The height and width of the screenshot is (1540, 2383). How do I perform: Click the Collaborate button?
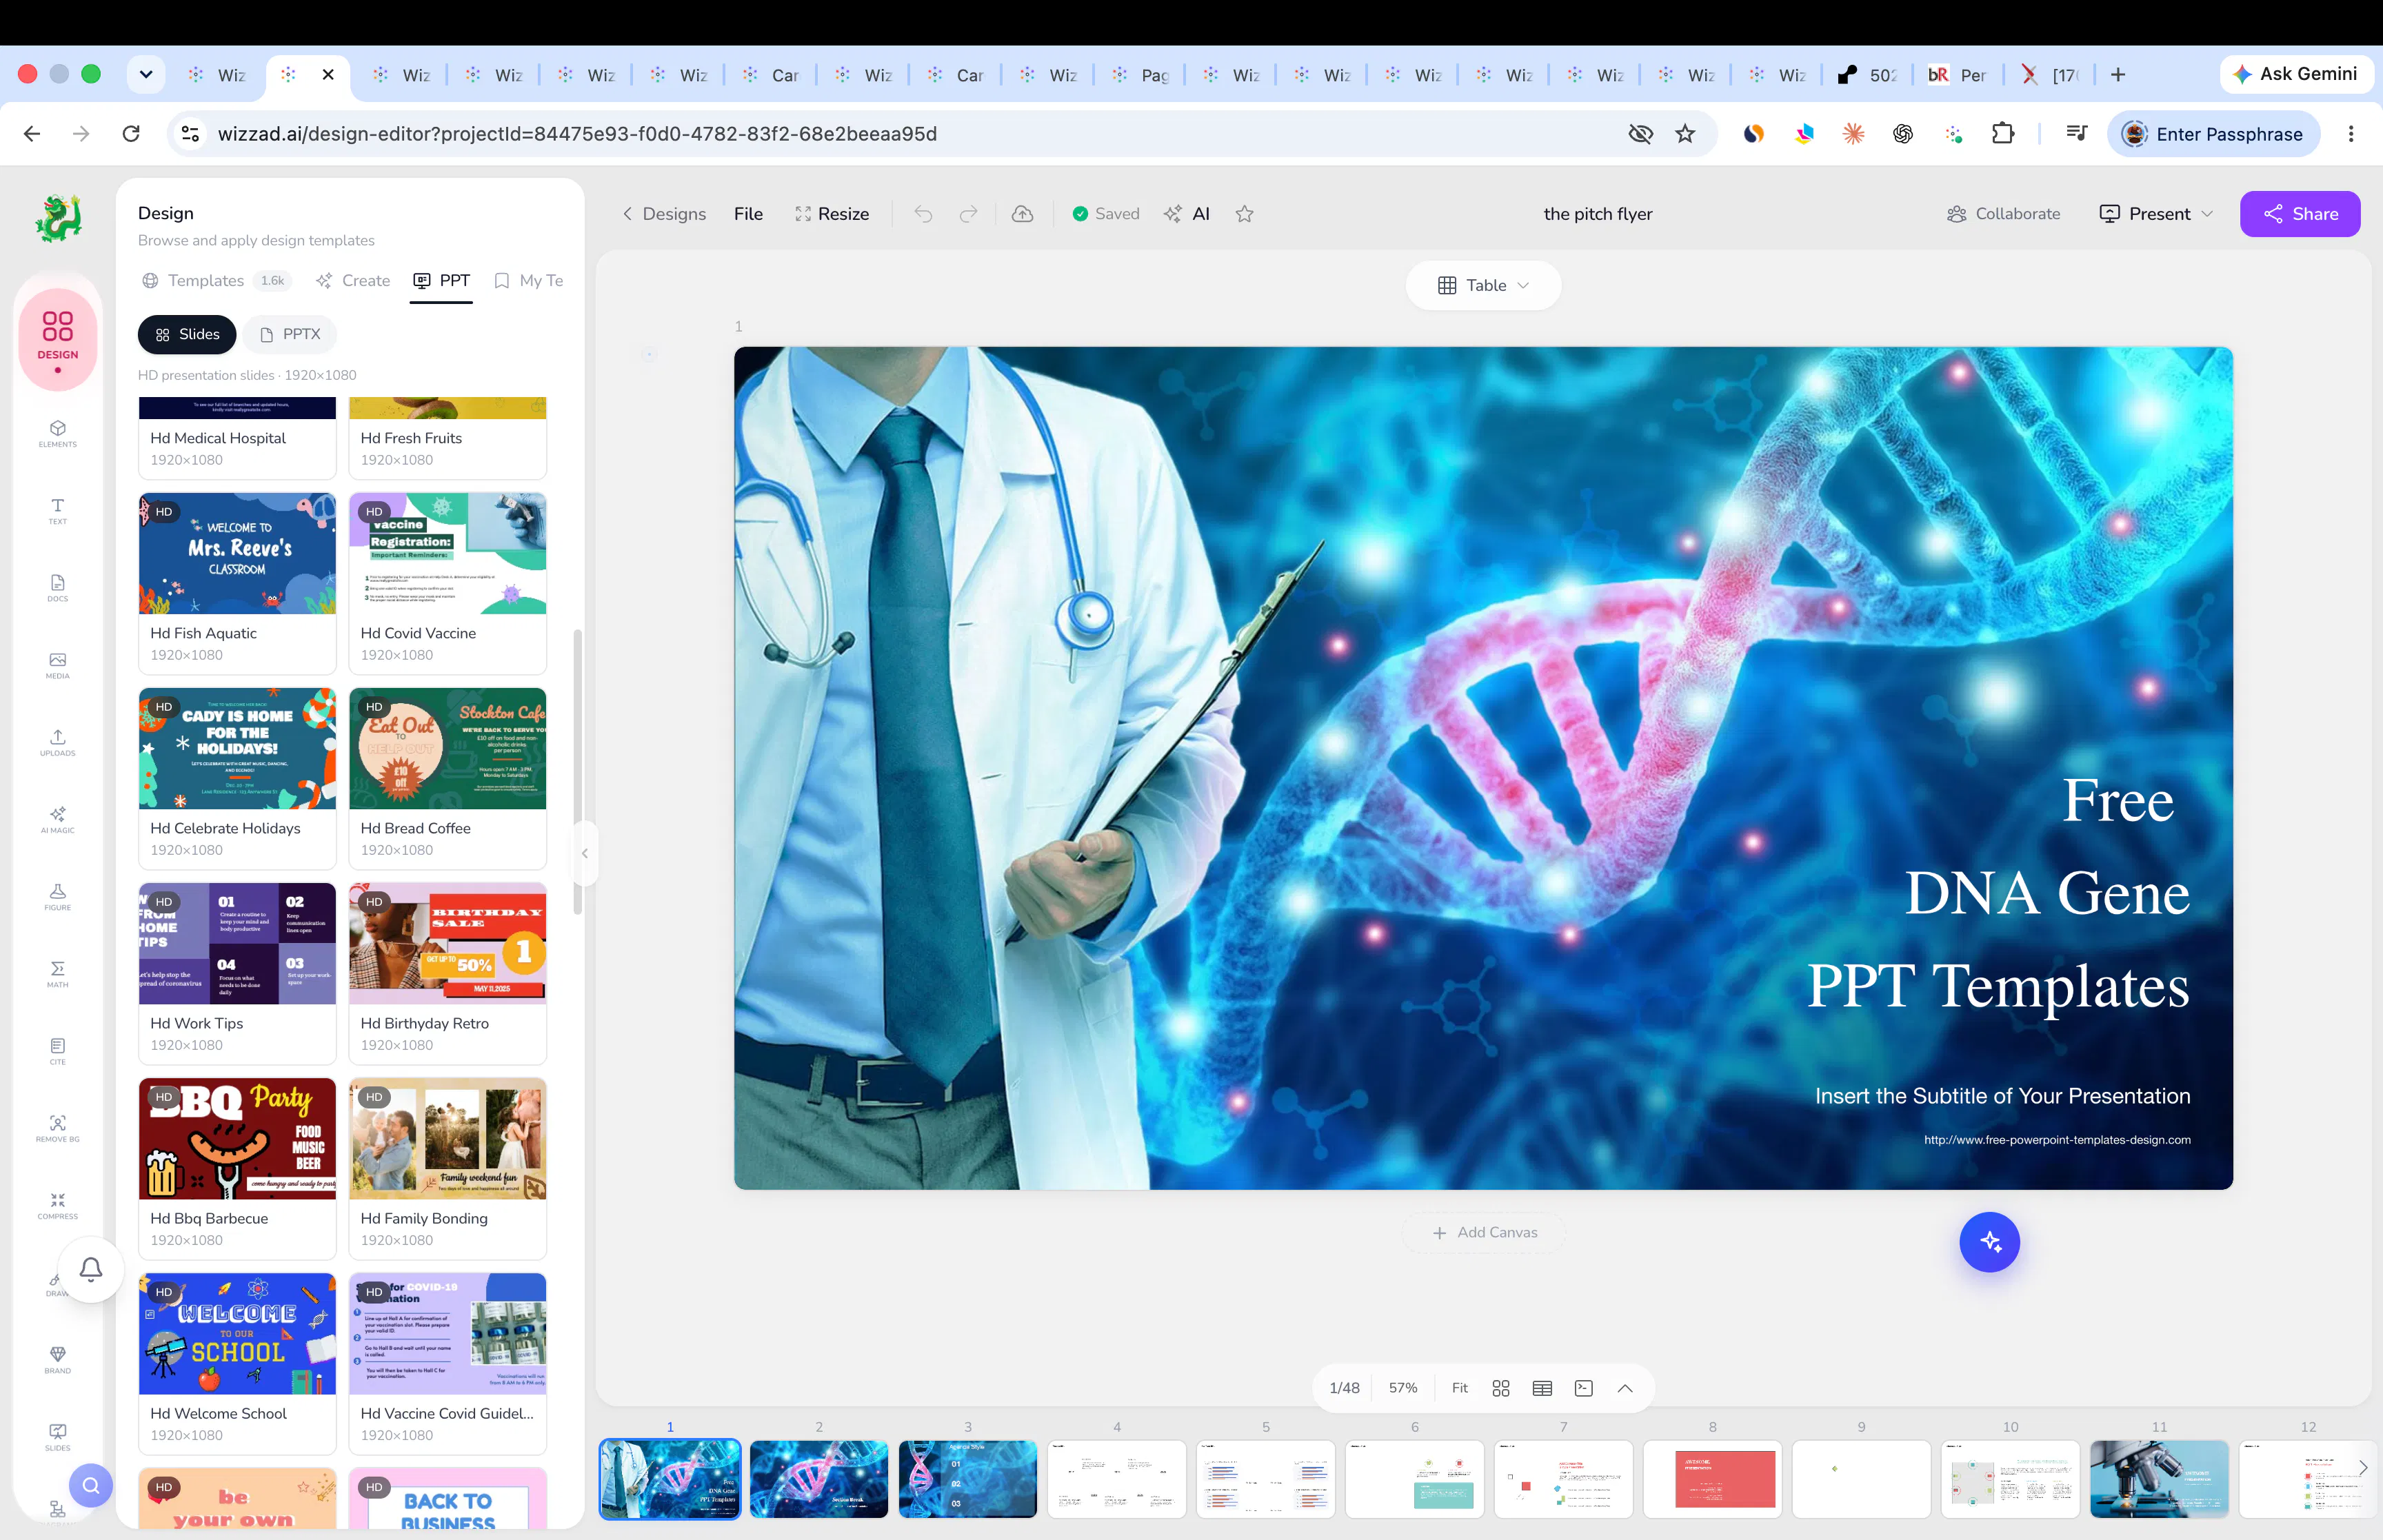pos(2003,214)
